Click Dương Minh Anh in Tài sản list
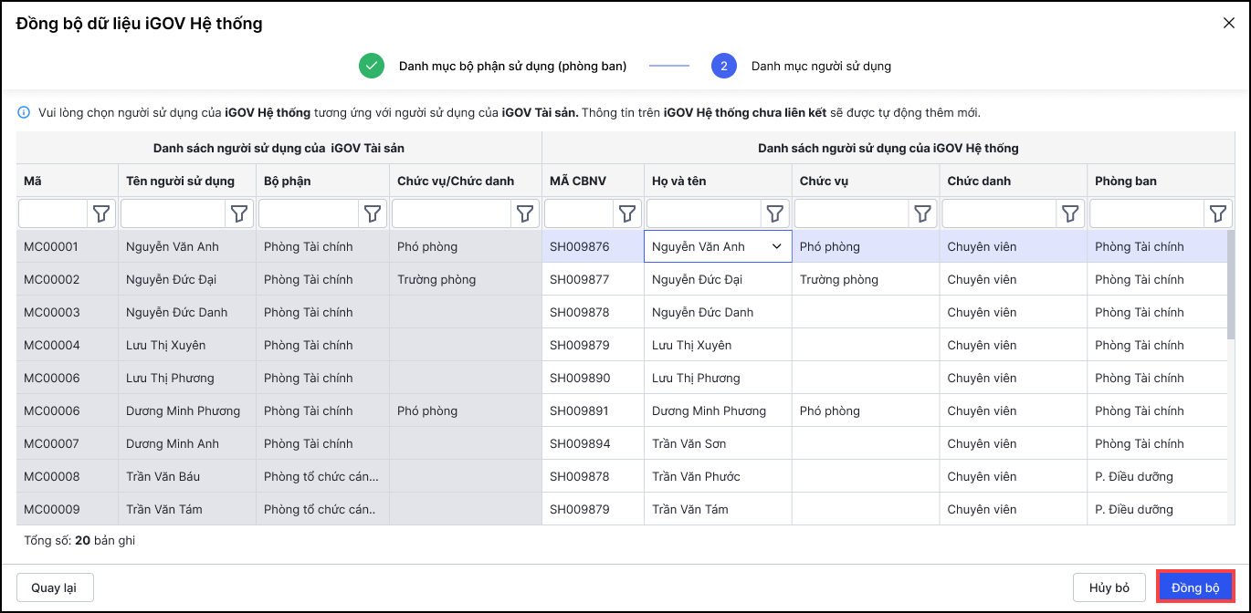Image resolution: width=1251 pixels, height=613 pixels. (x=187, y=443)
